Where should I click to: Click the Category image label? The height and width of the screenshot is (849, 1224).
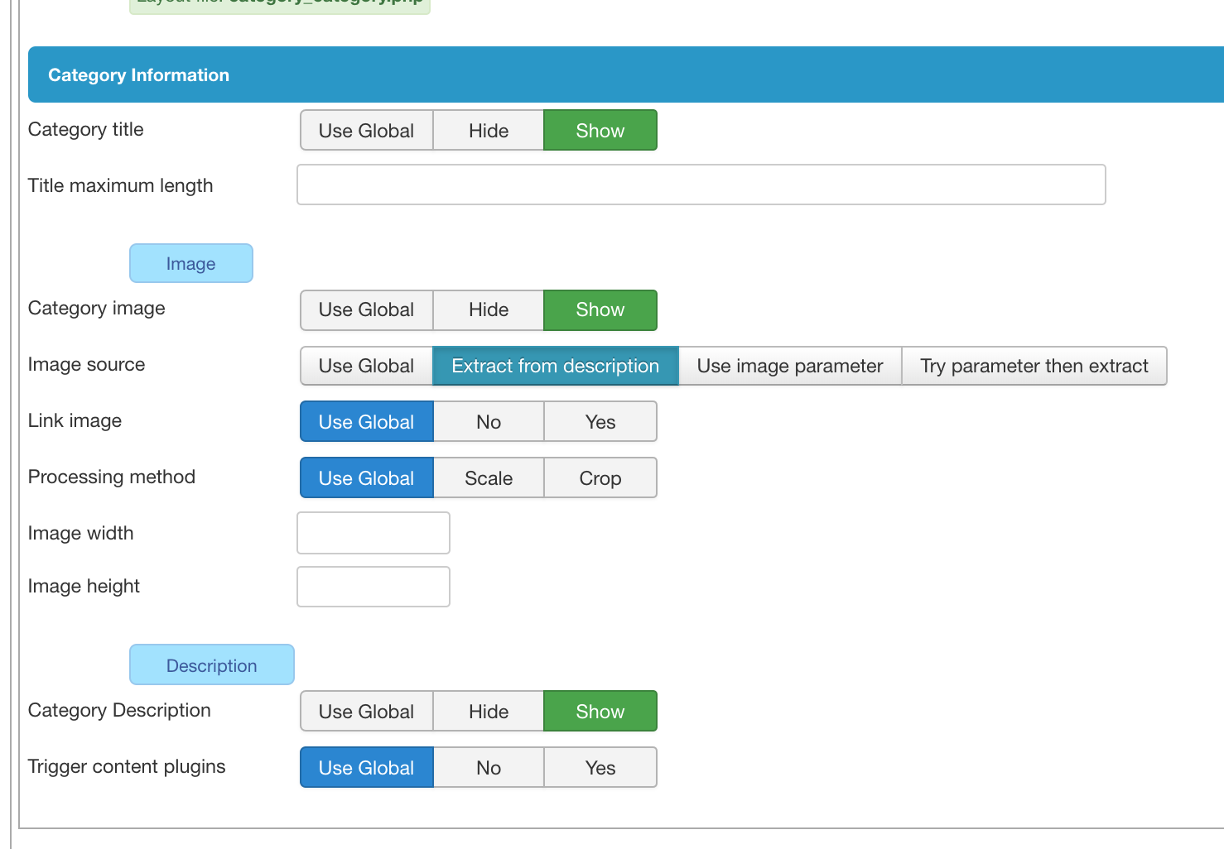[97, 309]
